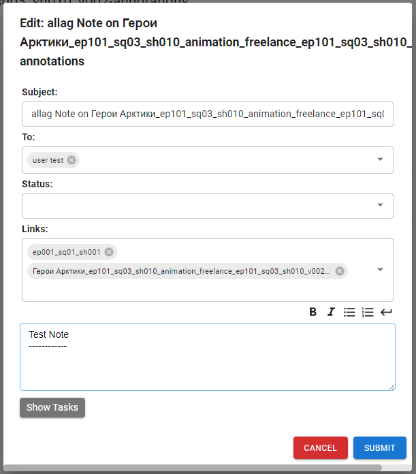Toggle italic formatting in the note editor
The image size is (416, 474).
coord(331,312)
